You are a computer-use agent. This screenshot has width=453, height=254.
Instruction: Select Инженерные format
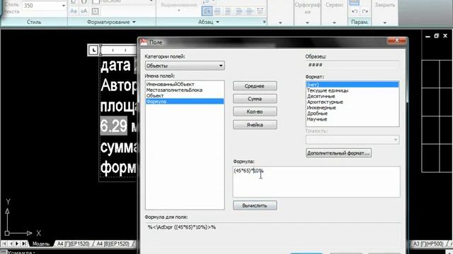(x=352, y=108)
